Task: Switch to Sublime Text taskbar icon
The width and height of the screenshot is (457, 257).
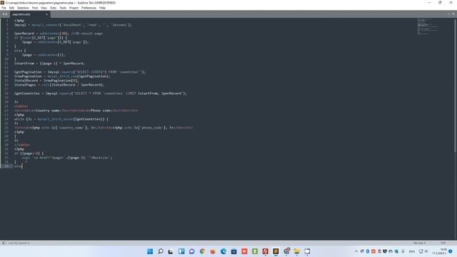Action: (276, 251)
